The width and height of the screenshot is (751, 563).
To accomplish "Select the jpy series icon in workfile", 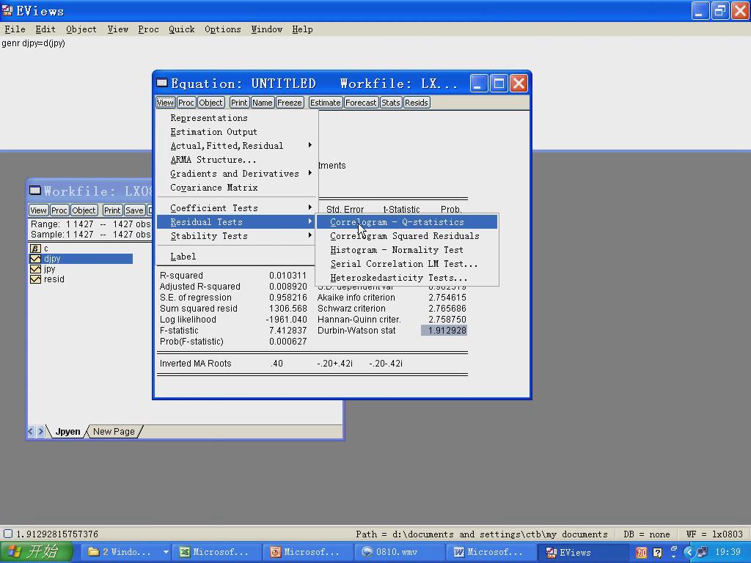I will point(35,269).
